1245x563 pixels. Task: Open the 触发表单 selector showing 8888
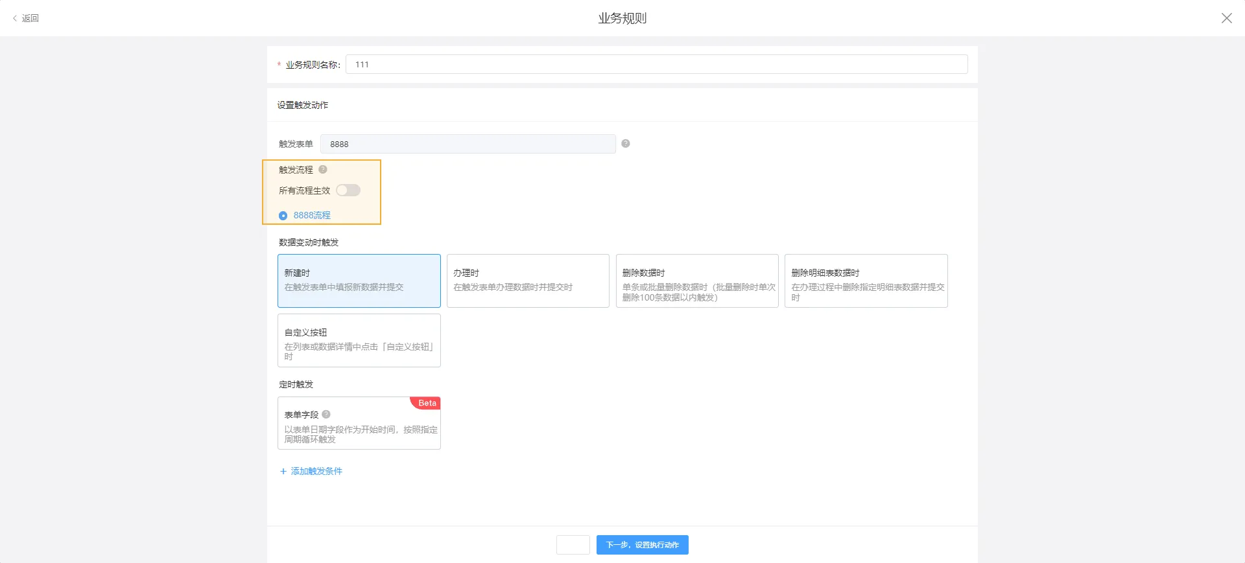point(468,144)
